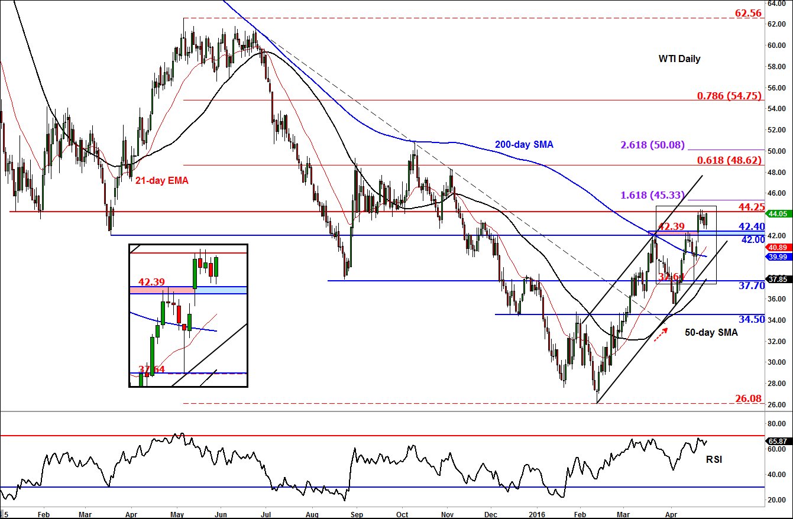Select the blue "39.99" price tag

coord(778,257)
